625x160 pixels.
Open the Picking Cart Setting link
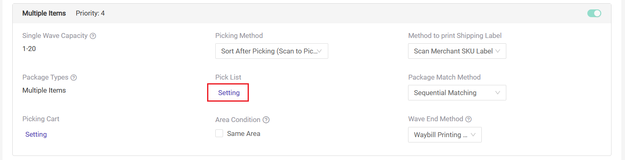tap(36, 134)
